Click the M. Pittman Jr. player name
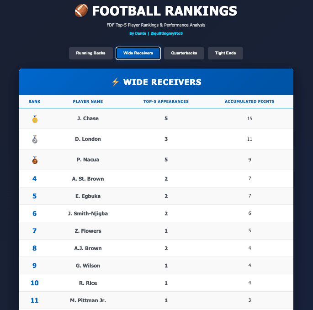This screenshot has height=310, width=313. (x=88, y=300)
